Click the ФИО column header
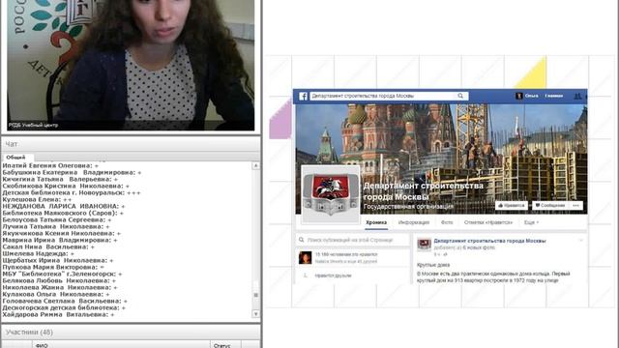This screenshot has width=619, height=348. [120, 345]
